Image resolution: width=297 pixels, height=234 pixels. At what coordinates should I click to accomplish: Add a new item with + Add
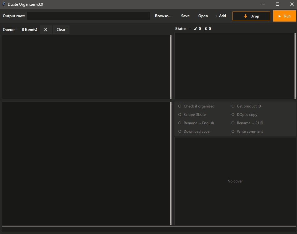pos(221,16)
